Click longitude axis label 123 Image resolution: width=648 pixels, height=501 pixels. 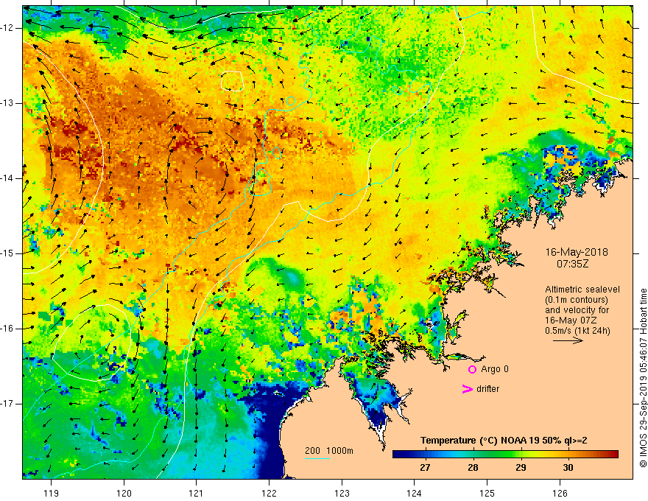(x=342, y=493)
